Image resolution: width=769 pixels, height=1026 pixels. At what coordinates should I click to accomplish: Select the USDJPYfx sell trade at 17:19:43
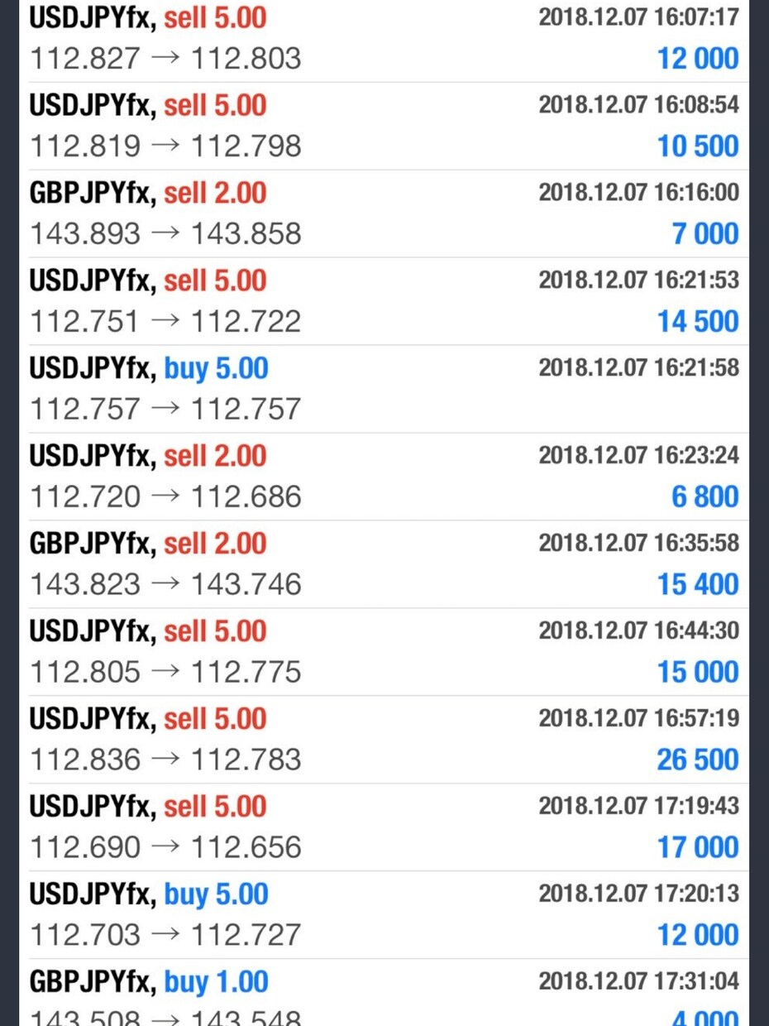point(384,827)
